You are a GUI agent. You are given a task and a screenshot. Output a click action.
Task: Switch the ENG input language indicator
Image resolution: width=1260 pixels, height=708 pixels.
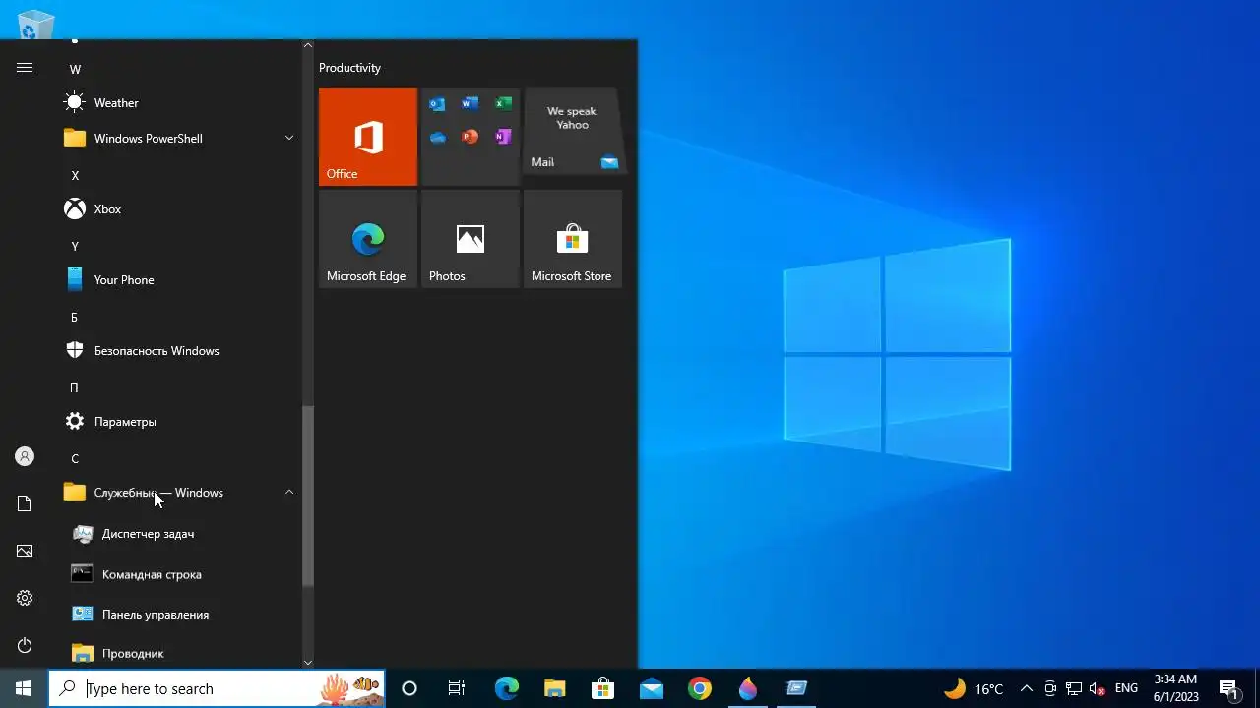pyautogui.click(x=1126, y=688)
